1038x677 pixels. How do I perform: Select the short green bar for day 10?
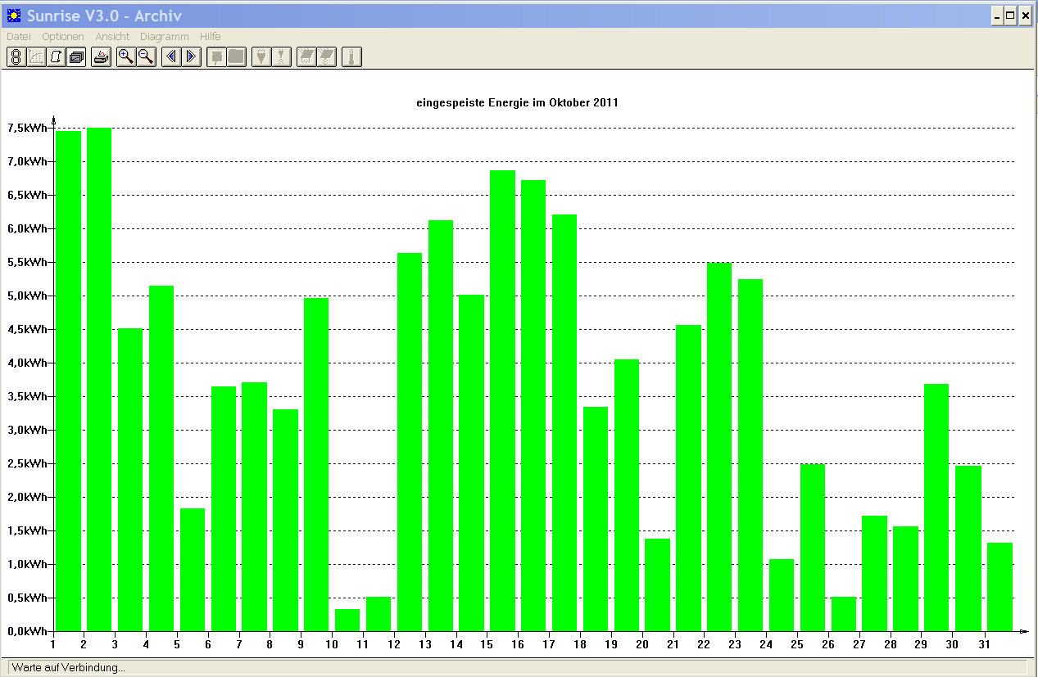347,620
